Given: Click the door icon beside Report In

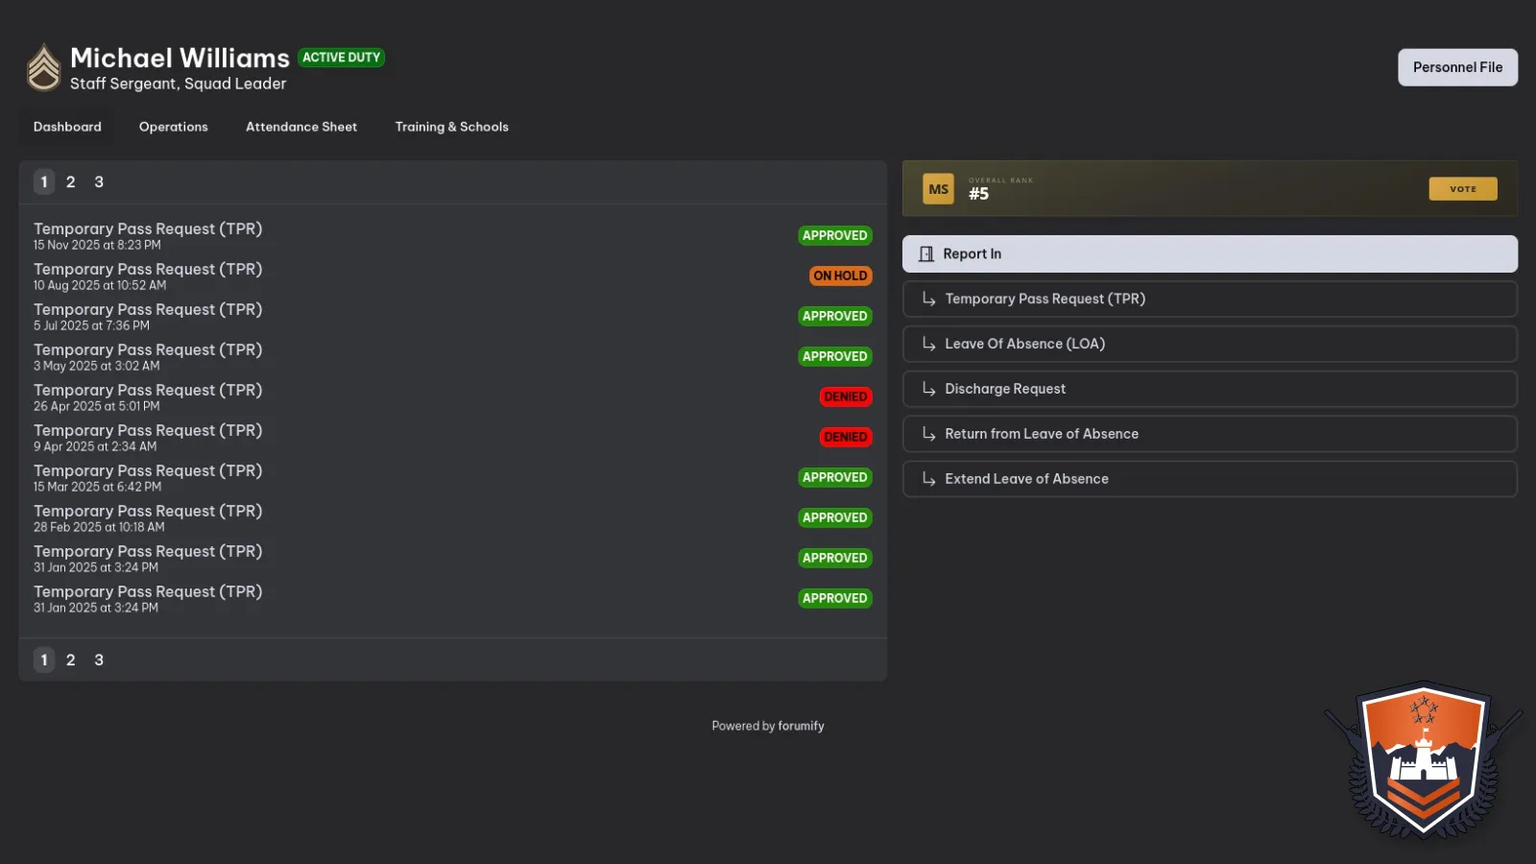Looking at the screenshot, I should (926, 254).
